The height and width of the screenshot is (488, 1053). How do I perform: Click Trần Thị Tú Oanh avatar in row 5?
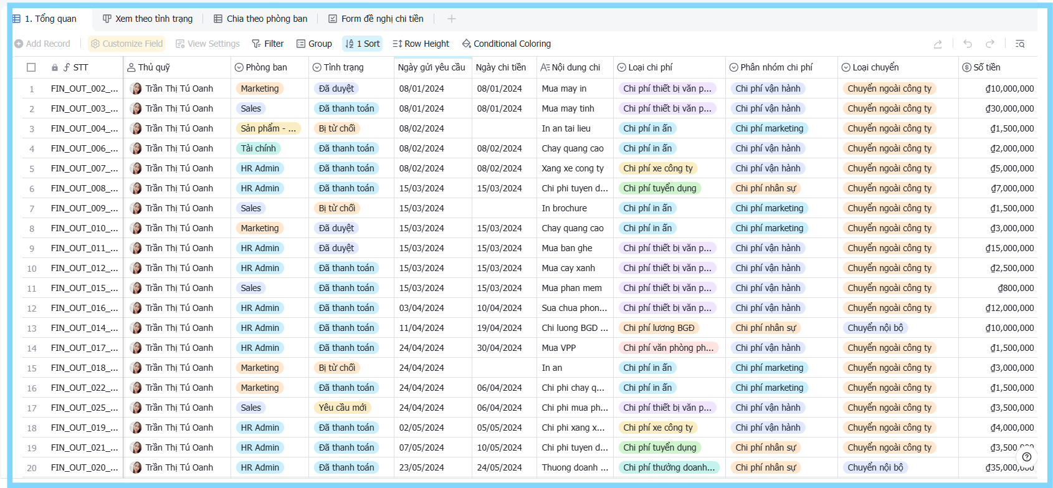click(136, 168)
